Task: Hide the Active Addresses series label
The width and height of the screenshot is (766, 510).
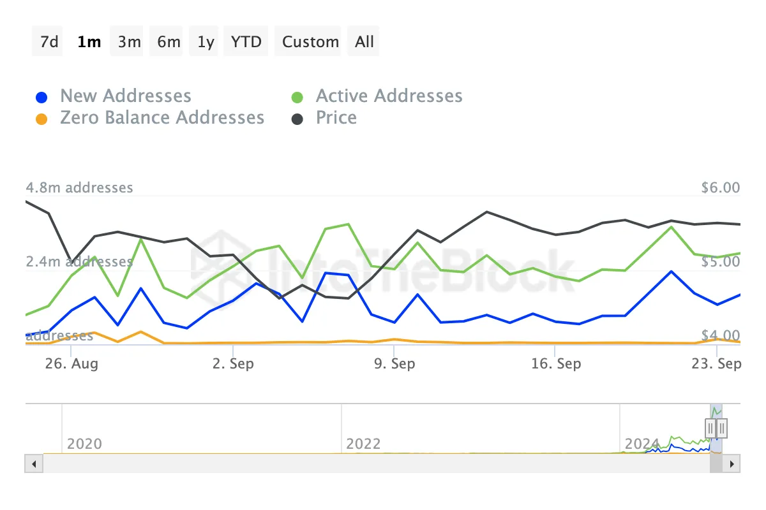Action: (389, 96)
